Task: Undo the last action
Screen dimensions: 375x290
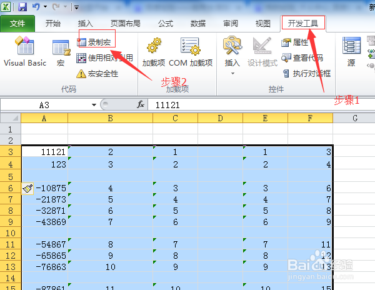Action: (36, 7)
